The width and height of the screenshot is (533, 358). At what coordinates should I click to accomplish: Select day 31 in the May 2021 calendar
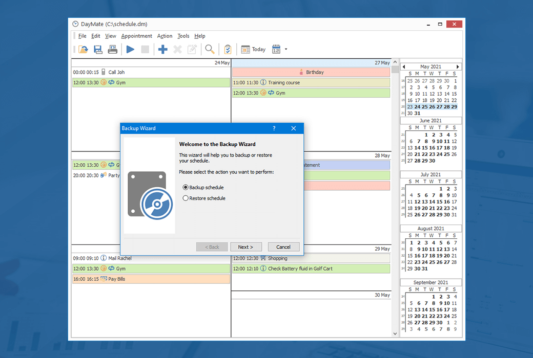coord(417,114)
